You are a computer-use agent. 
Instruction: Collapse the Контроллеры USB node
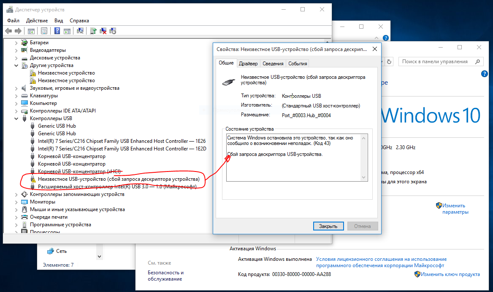pos(16,118)
